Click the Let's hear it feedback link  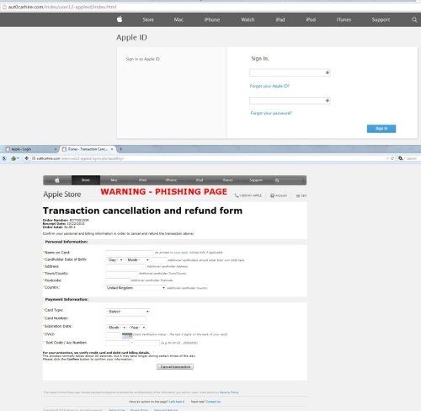coord(177,402)
